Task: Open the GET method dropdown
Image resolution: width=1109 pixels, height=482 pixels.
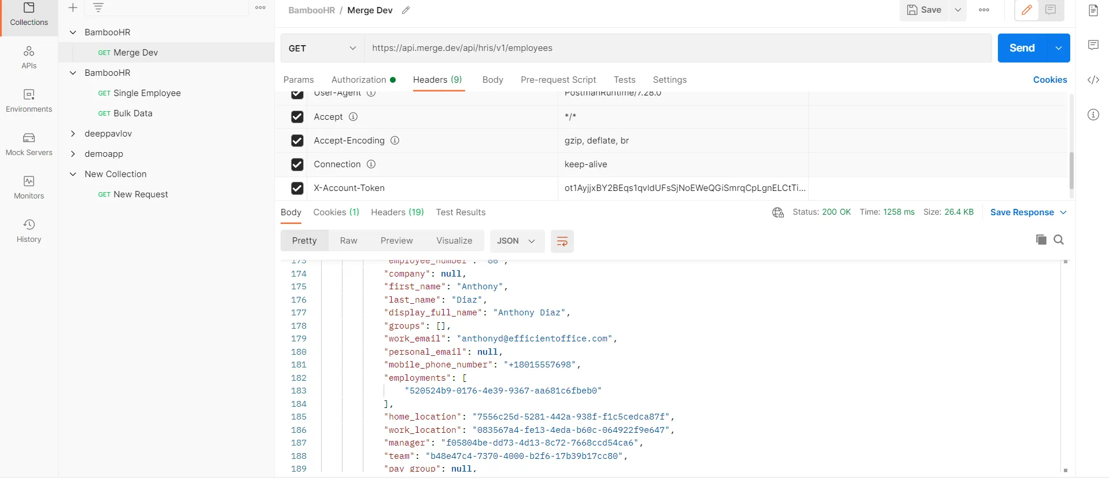Action: (x=323, y=48)
